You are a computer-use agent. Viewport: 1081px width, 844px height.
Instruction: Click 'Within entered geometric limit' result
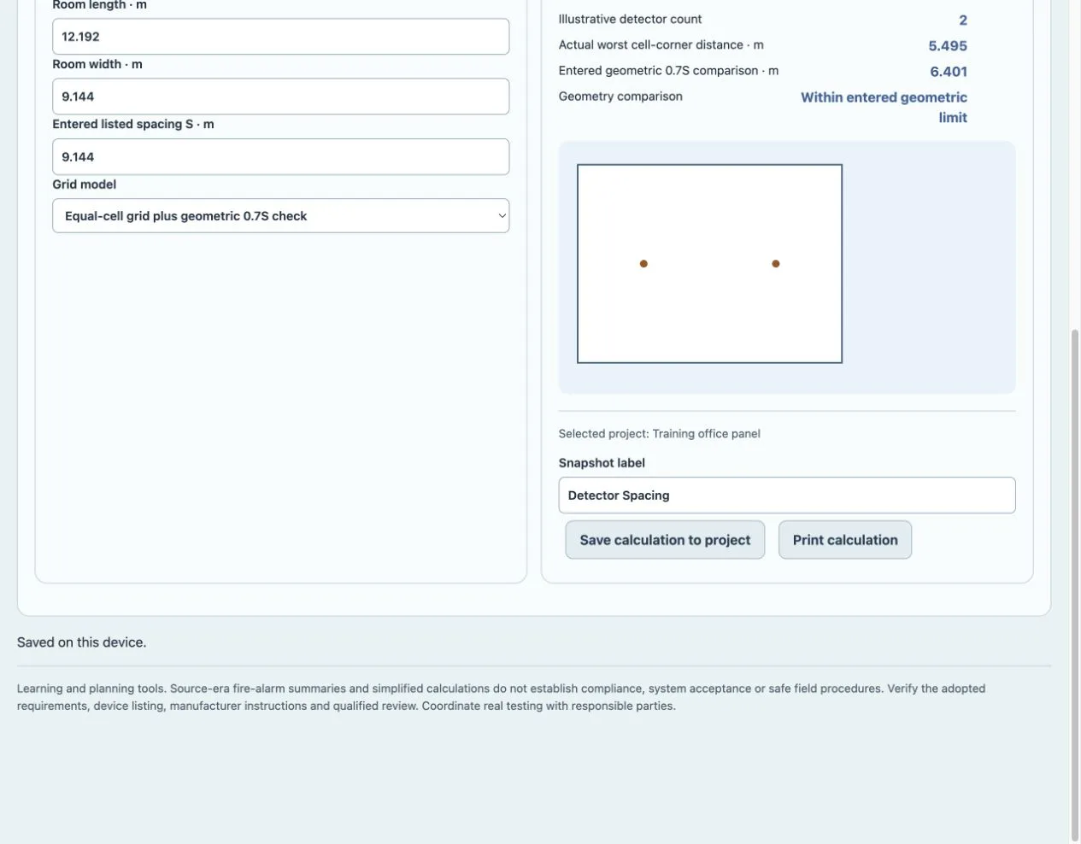884,108
